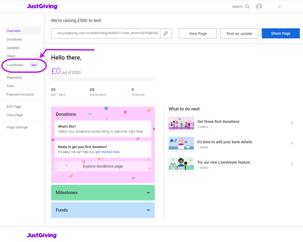Click the 'We're raising £500 to test' title
The image size is (303, 242).
76,20
